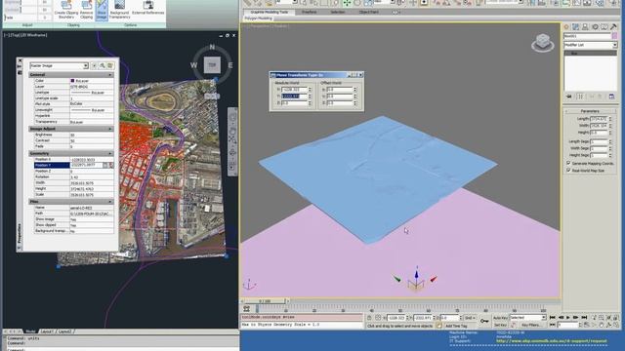
Task: Click the Zoom Extents icon in navigation bar
Action: pyautogui.click(x=232, y=139)
